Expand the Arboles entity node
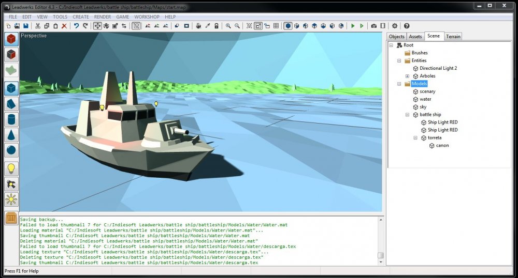 coord(407,76)
